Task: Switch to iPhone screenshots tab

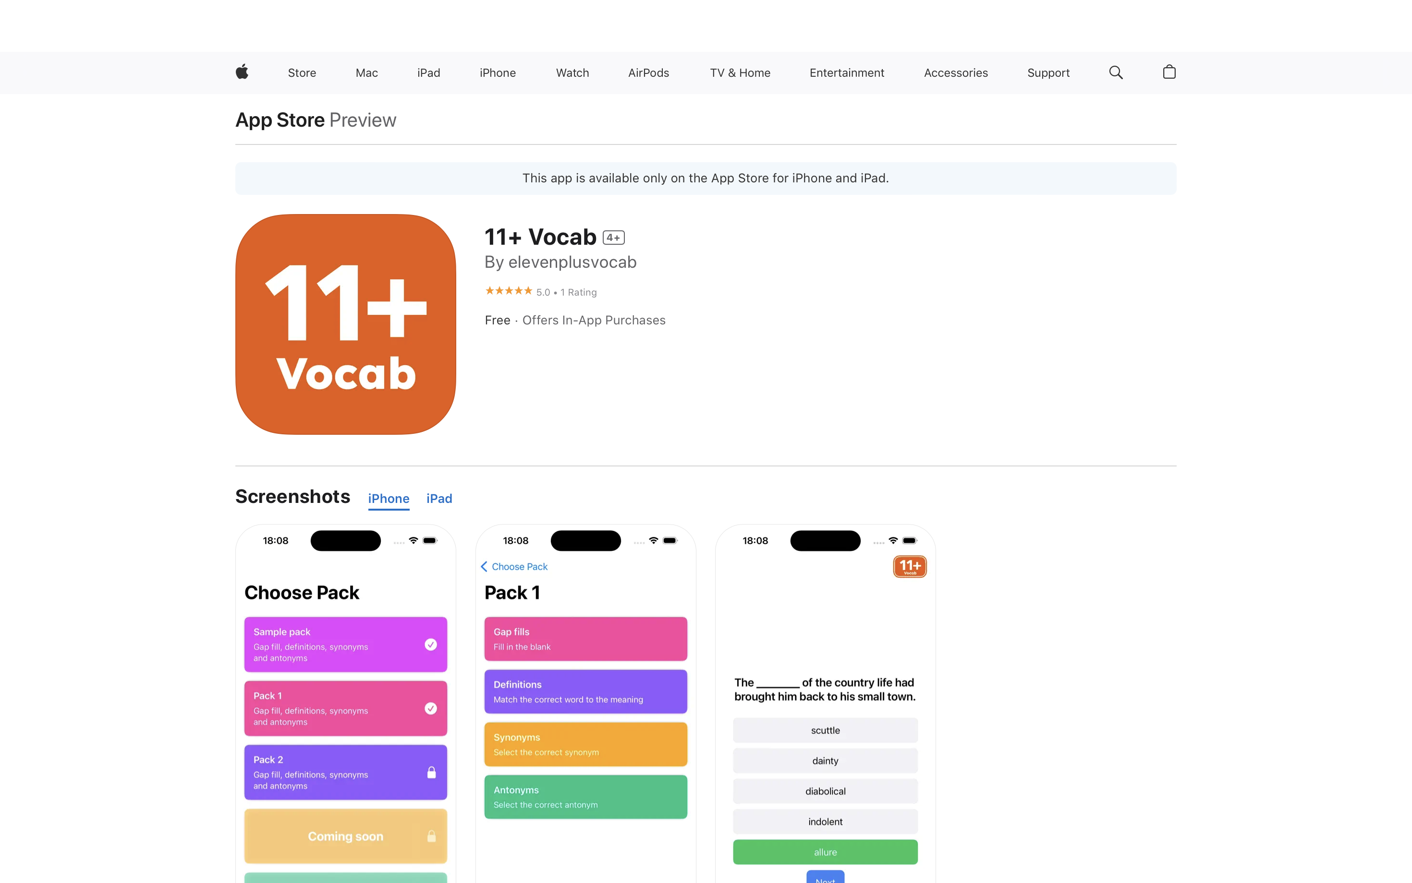Action: pos(389,498)
